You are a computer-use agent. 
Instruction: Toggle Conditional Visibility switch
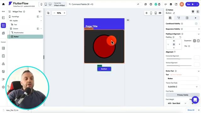196,24
